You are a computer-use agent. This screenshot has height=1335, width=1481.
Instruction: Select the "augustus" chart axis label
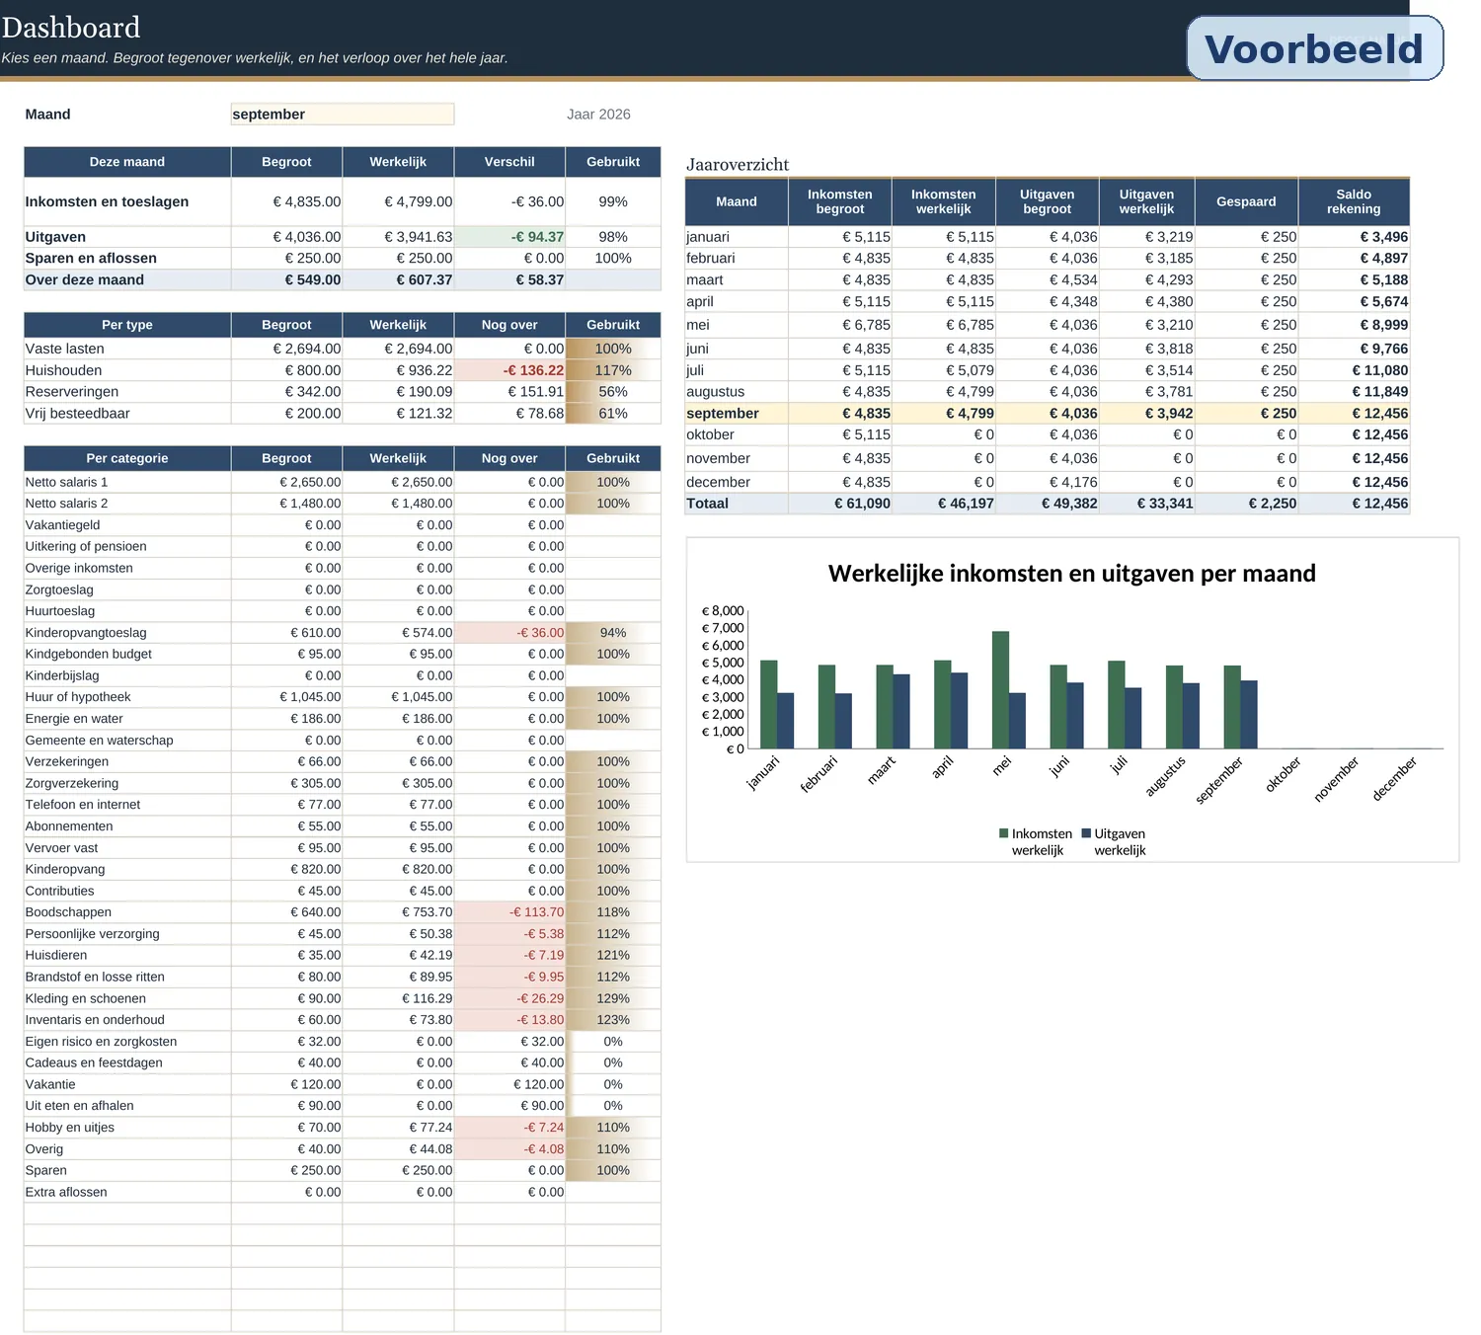[x=1166, y=776]
